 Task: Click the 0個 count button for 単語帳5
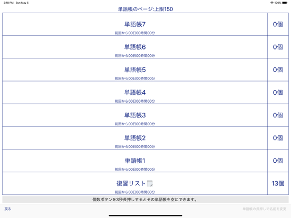(x=278, y=70)
